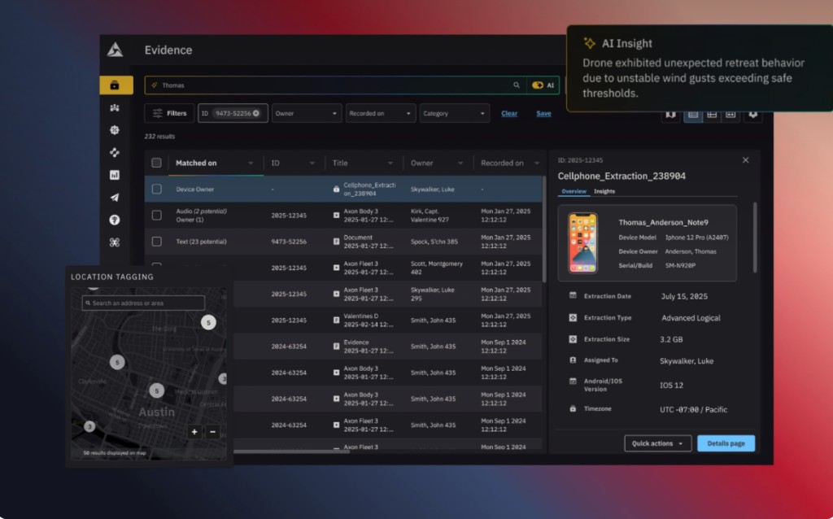The image size is (833, 519).
Task: Open the Owner filter dropdown
Action: [x=306, y=113]
